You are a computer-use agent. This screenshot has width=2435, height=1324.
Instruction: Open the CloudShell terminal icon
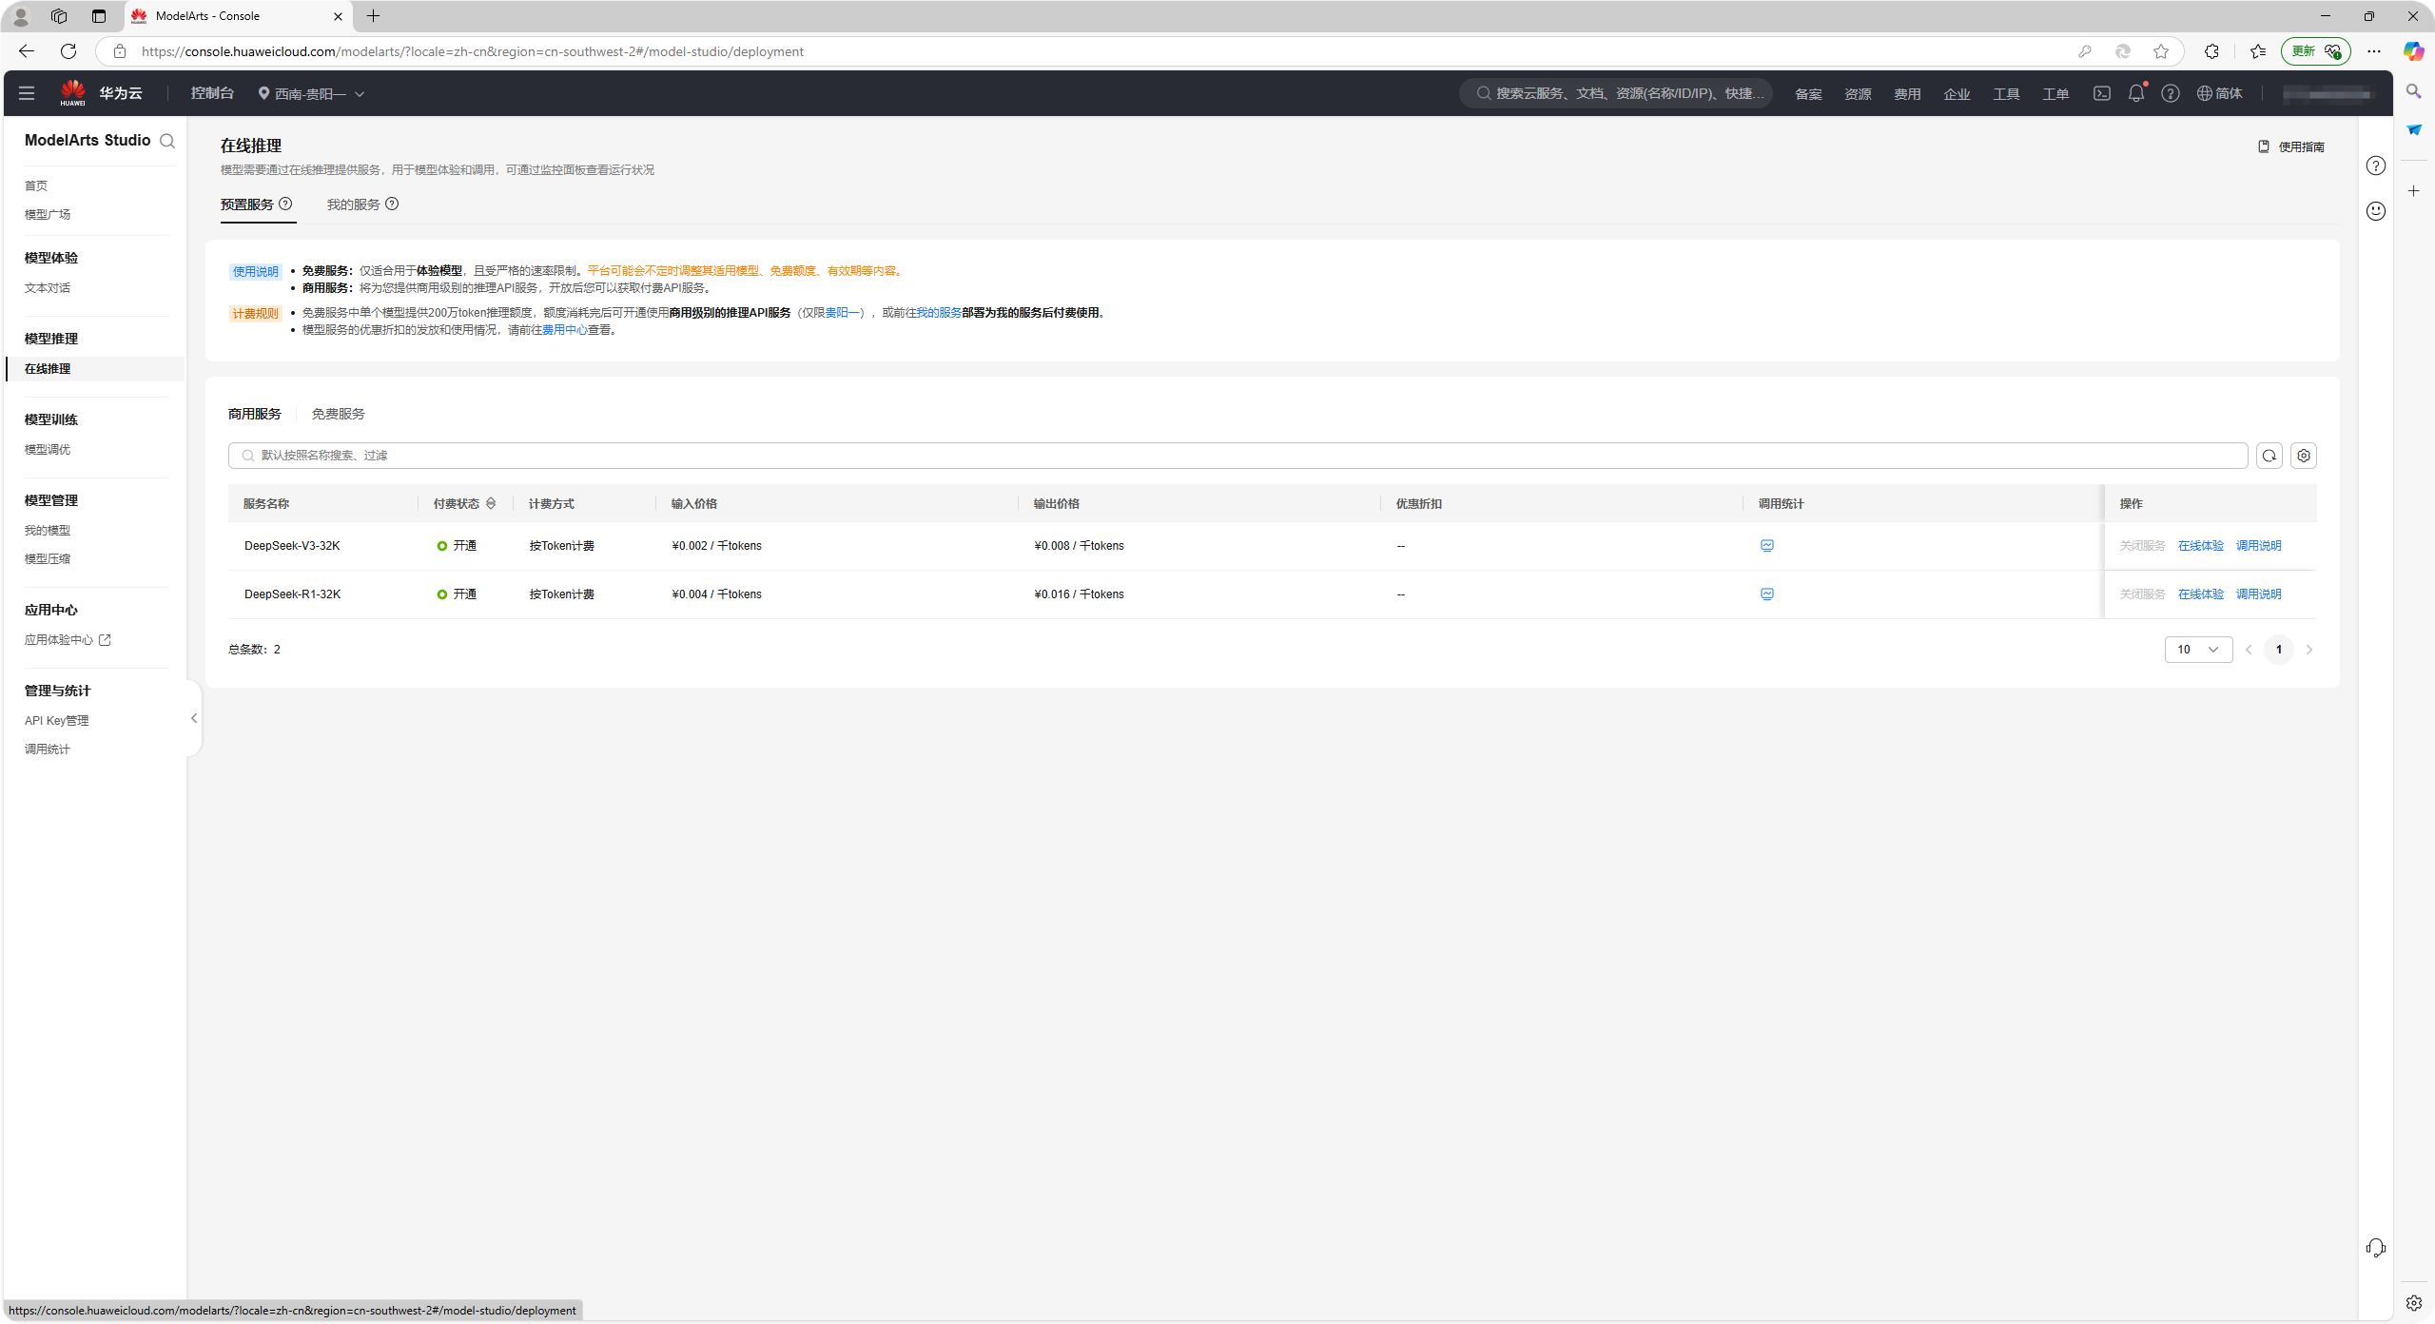tap(2101, 93)
